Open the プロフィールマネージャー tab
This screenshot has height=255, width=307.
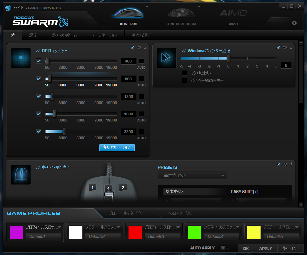pyautogui.click(x=127, y=213)
